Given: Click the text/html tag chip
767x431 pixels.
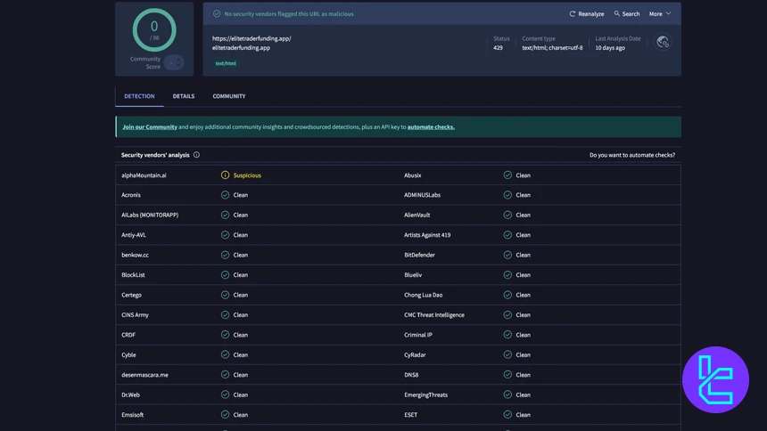Looking at the screenshot, I should tap(226, 63).
